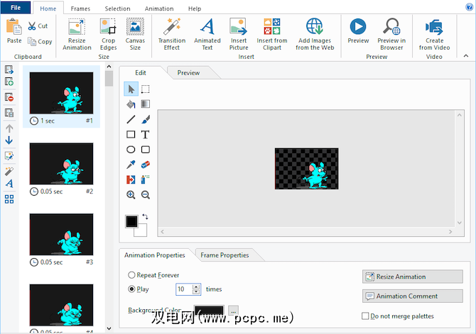Click the black Background Color swatch
This screenshot has width=476, height=334.
(209, 311)
